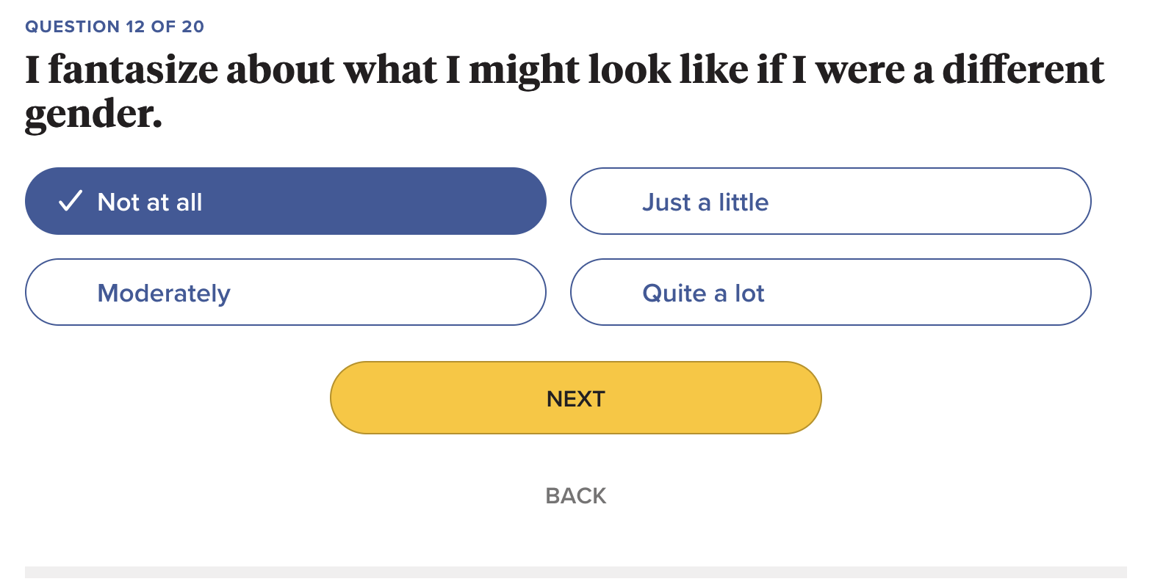Click the word "gender." in the heading
The width and height of the screenshot is (1152, 587).
pyautogui.click(x=93, y=114)
